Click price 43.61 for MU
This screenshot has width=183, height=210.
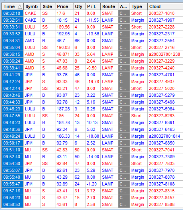tap(62, 205)
